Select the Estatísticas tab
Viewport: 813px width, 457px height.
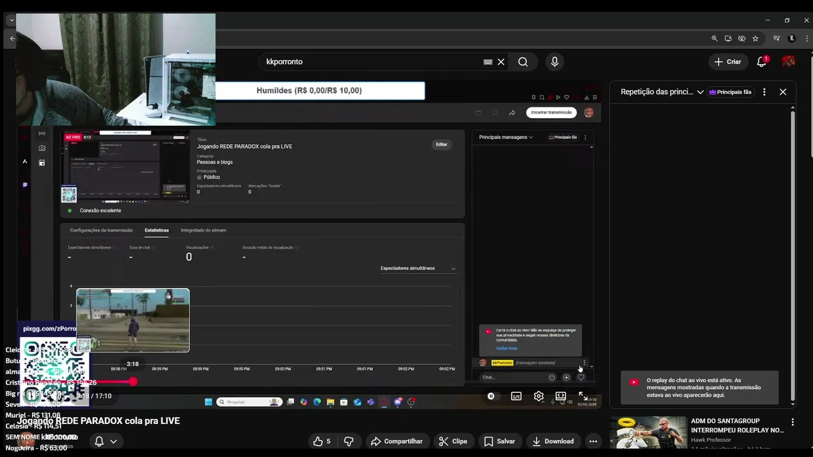coord(156,230)
